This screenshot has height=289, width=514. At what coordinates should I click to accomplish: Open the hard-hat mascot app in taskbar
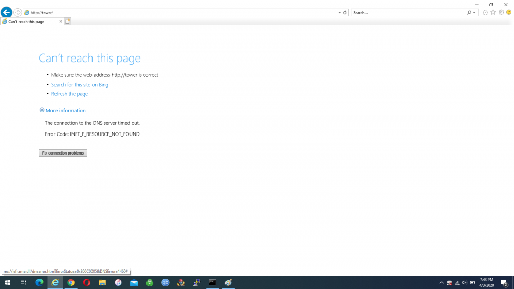(181, 282)
